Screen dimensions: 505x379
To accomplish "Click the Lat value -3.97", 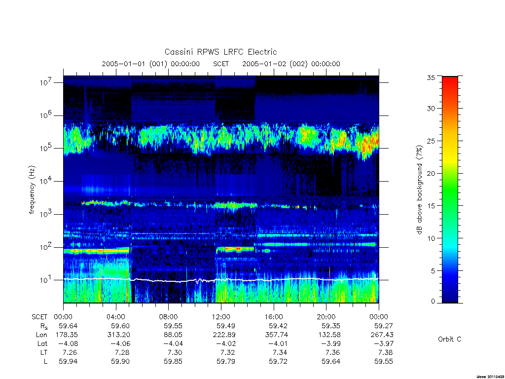I will tap(383, 344).
